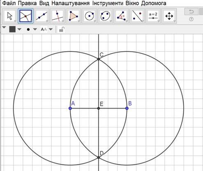The height and width of the screenshot is (171, 203).
Task: Open the AA label style button
Action: pos(44,29)
